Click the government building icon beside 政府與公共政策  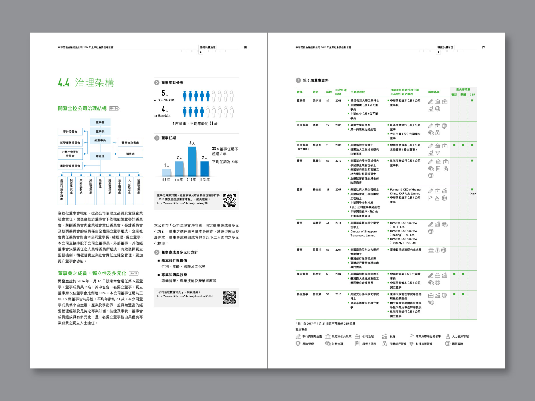click(x=328, y=336)
